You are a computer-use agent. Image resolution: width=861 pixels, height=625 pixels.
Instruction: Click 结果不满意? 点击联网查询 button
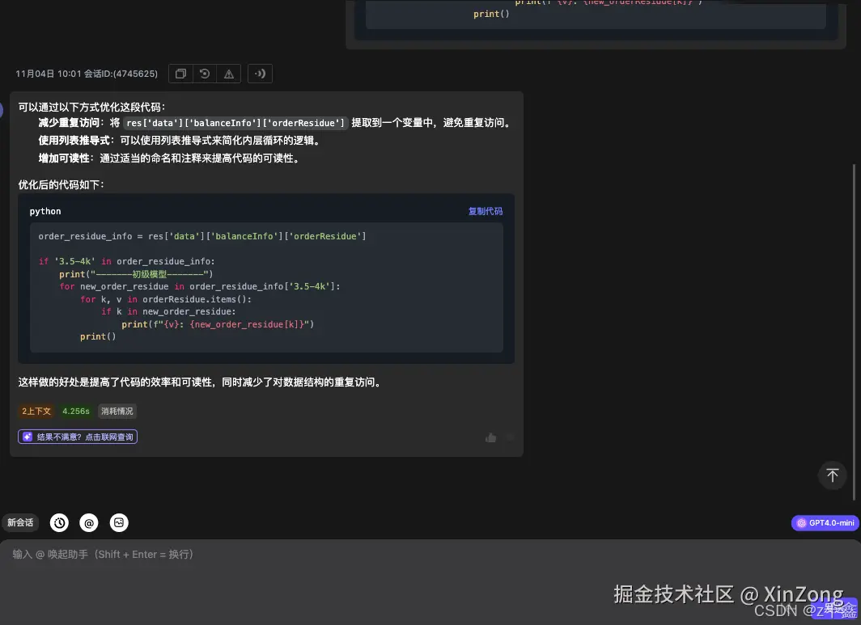tap(77, 436)
